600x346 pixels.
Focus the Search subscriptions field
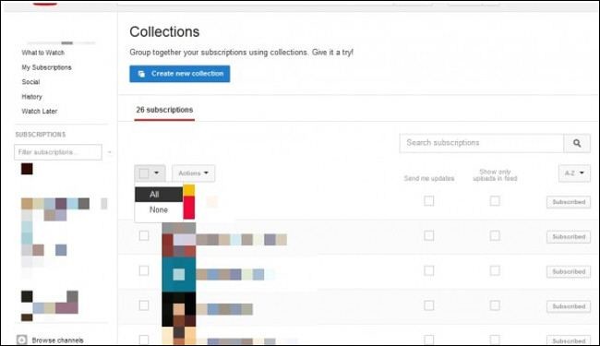(x=481, y=143)
